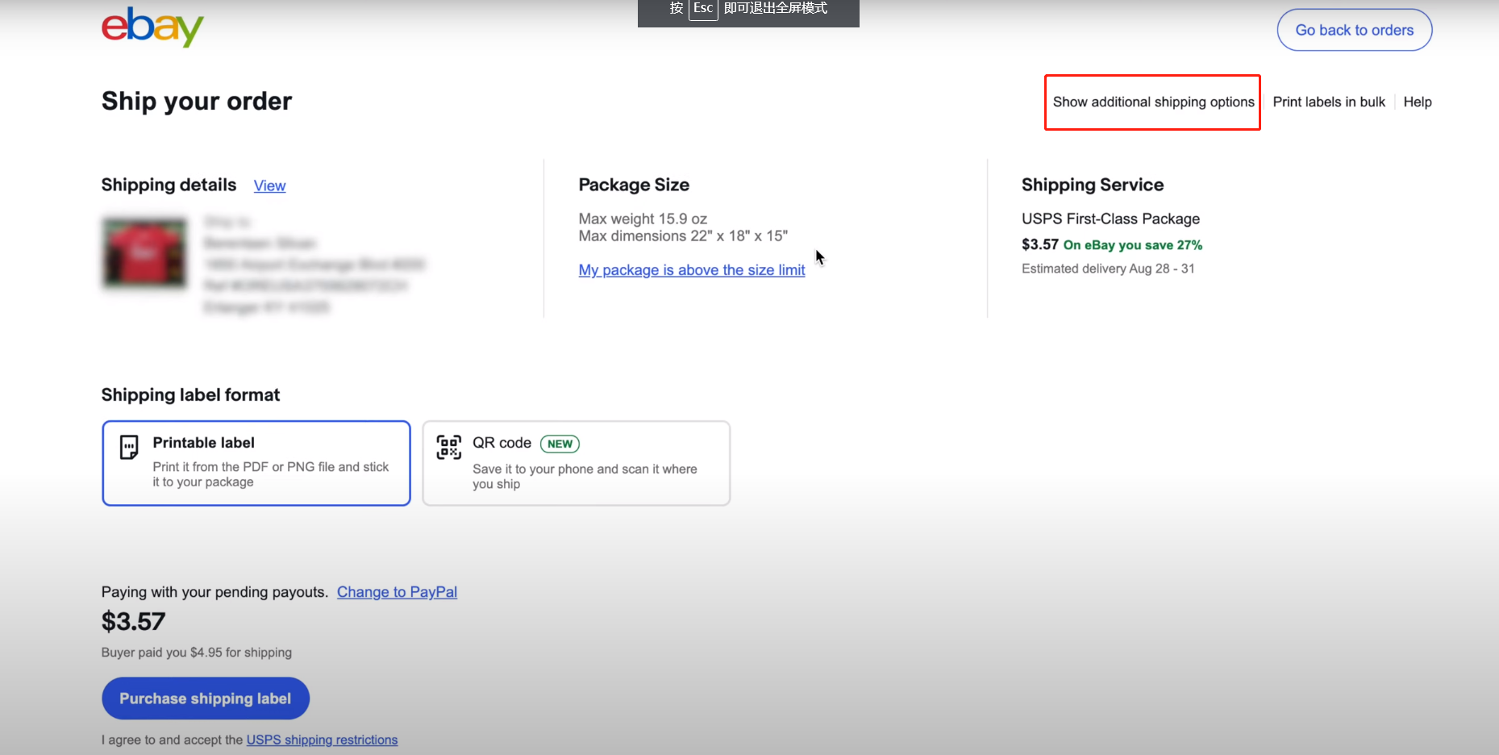Click the Ship your order heading
The image size is (1499, 755).
point(197,101)
